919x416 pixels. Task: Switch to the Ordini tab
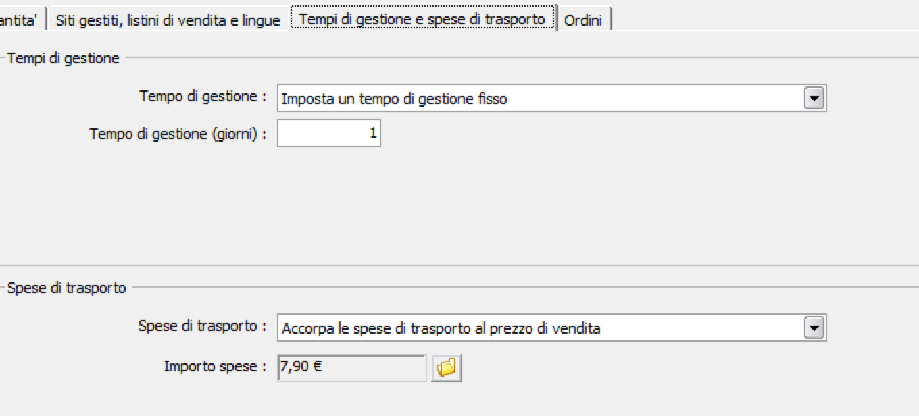tap(582, 20)
